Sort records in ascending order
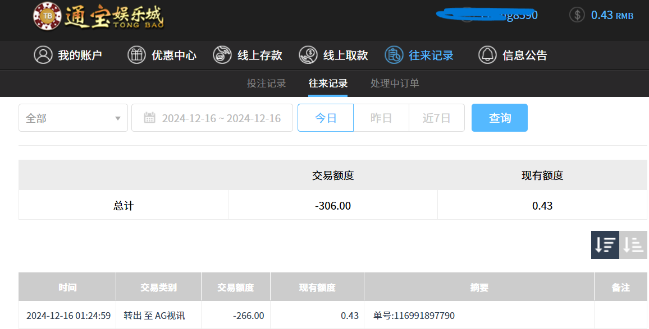The height and width of the screenshot is (329, 649). point(633,245)
